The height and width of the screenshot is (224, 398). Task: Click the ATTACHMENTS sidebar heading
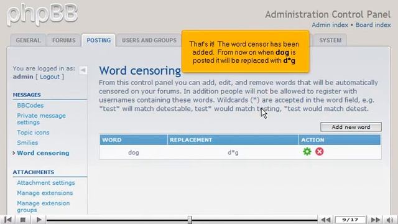pos(33,172)
